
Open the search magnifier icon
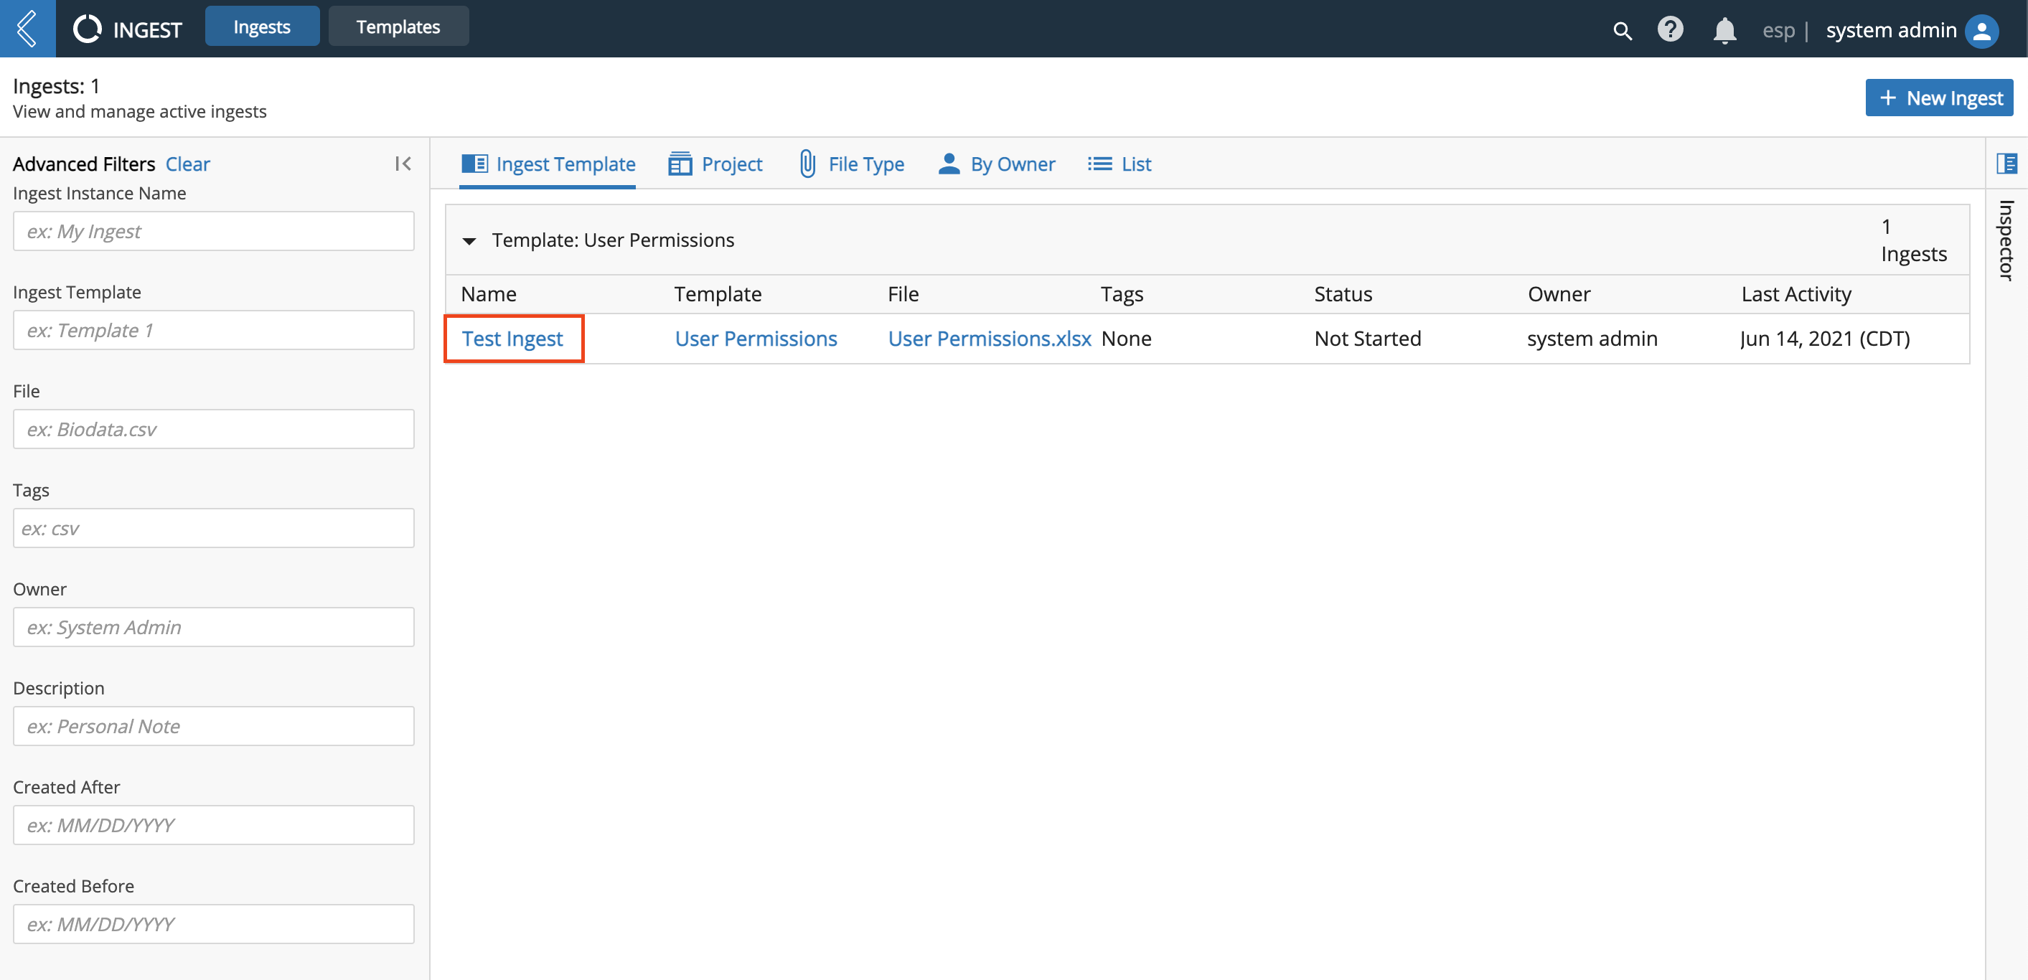tap(1622, 31)
